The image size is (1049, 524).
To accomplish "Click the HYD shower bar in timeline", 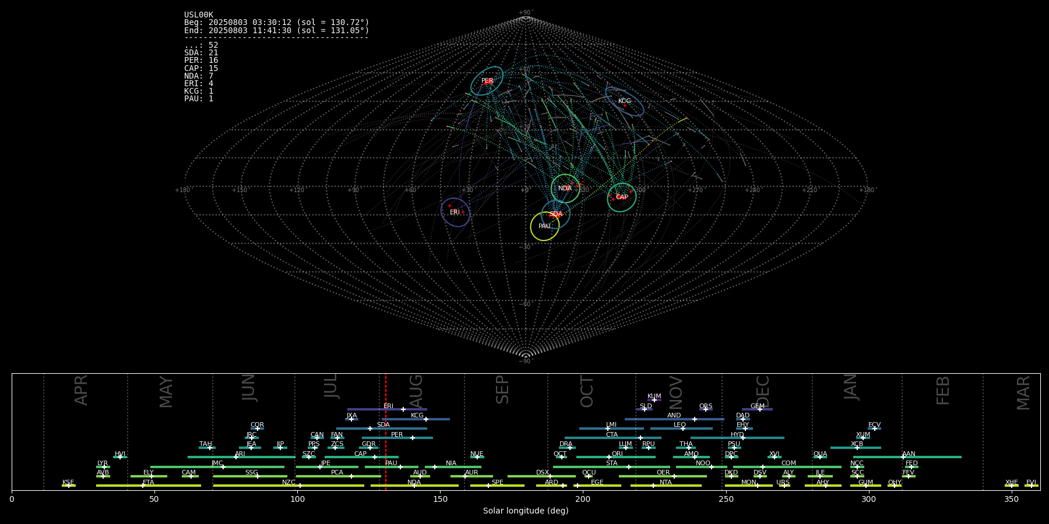I will (x=737, y=438).
